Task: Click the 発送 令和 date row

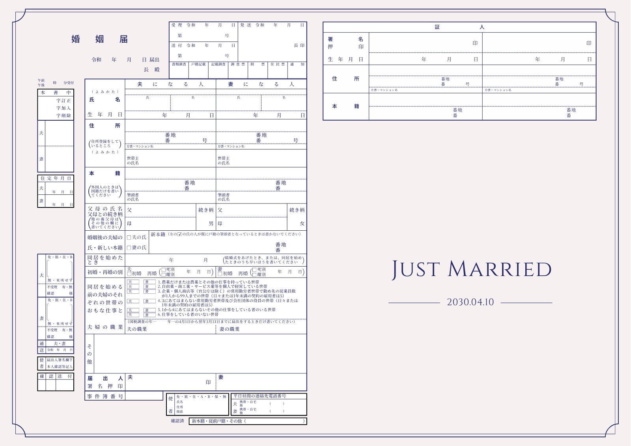Action: (272, 25)
